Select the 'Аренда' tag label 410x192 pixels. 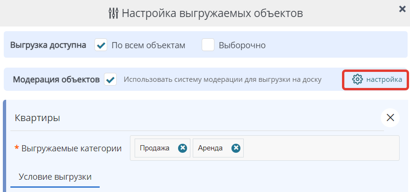[210, 148]
